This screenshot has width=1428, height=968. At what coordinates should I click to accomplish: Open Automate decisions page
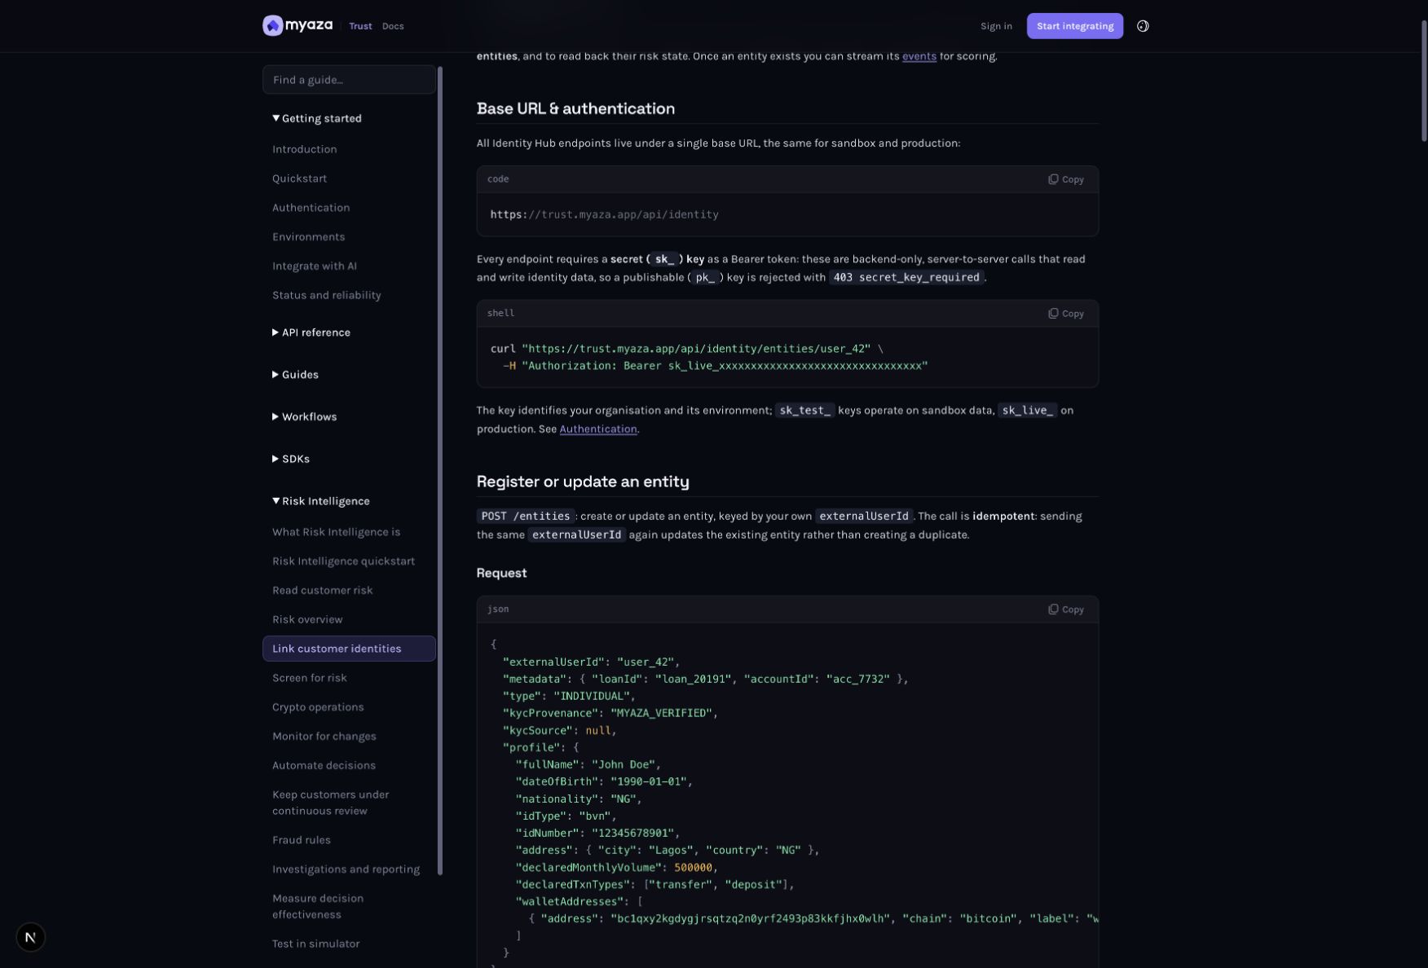coord(324,766)
